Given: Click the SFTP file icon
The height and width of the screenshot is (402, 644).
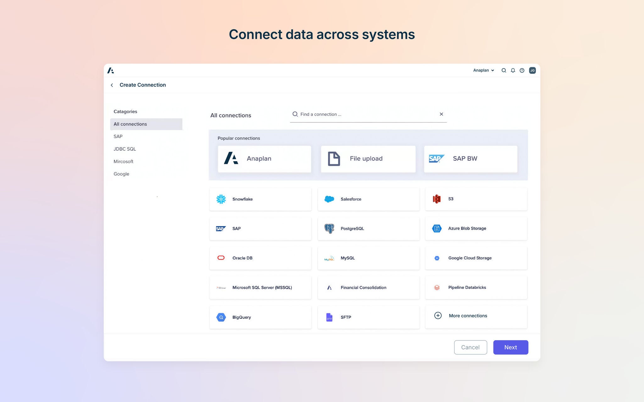Looking at the screenshot, I should (329, 317).
